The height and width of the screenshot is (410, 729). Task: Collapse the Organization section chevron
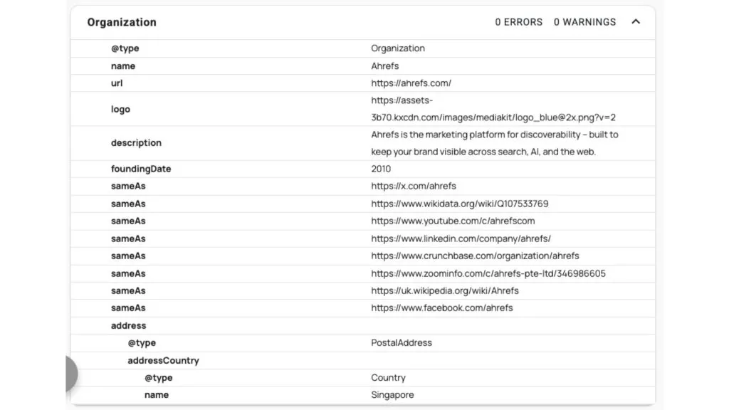coord(636,22)
